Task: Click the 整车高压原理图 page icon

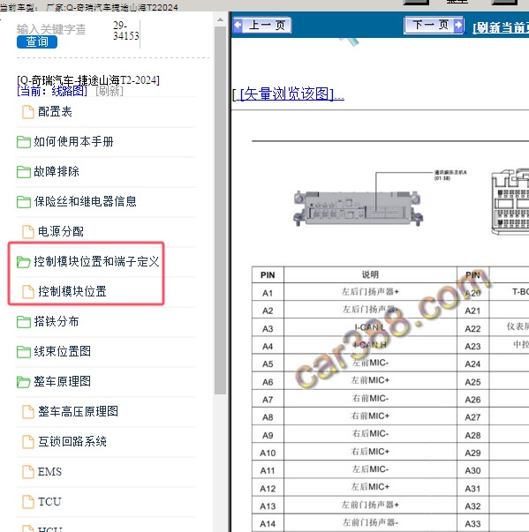Action: click(28, 411)
